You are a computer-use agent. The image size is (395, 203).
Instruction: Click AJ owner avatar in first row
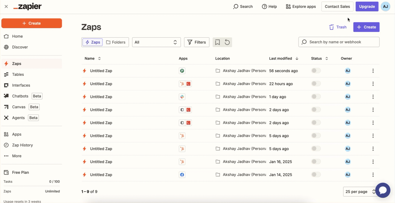point(348,71)
